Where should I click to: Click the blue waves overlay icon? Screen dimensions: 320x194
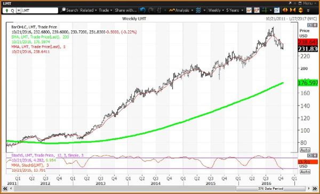(198, 10)
